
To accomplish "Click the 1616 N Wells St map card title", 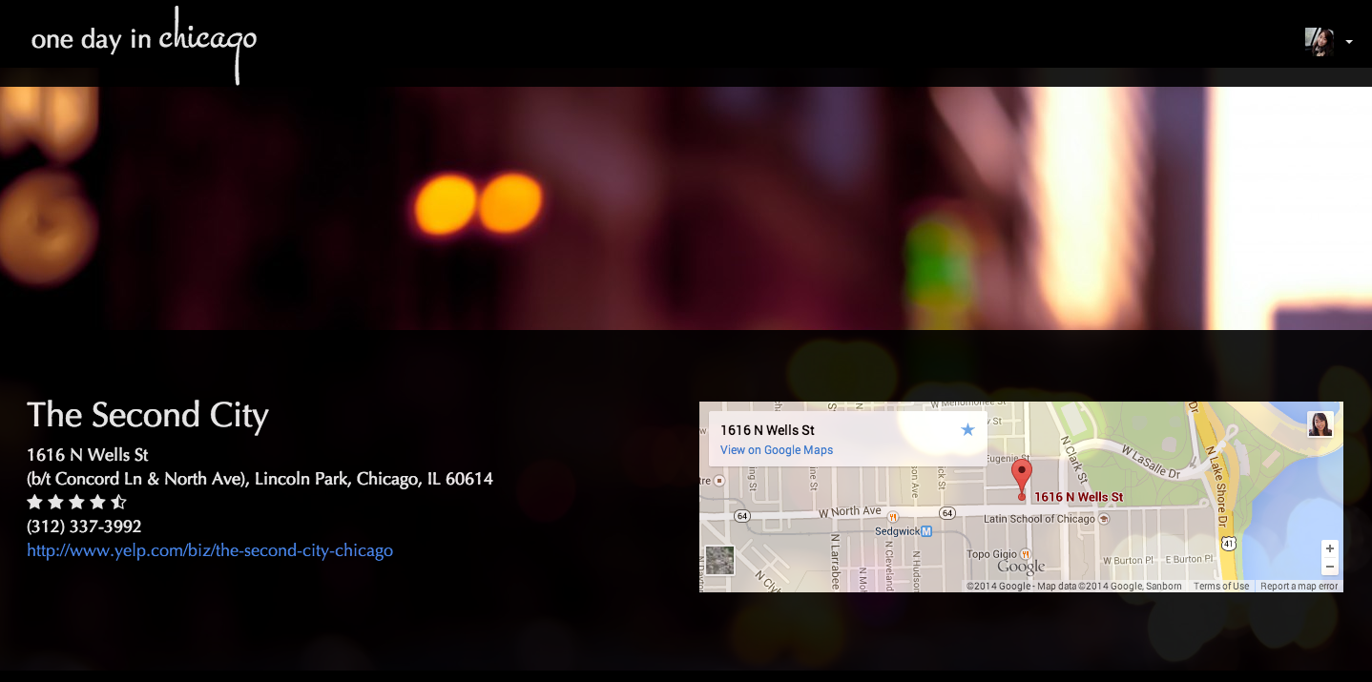I will [767, 430].
